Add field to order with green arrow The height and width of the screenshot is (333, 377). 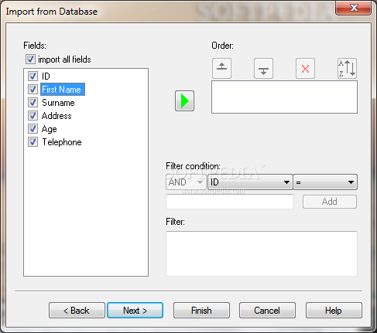(x=184, y=100)
